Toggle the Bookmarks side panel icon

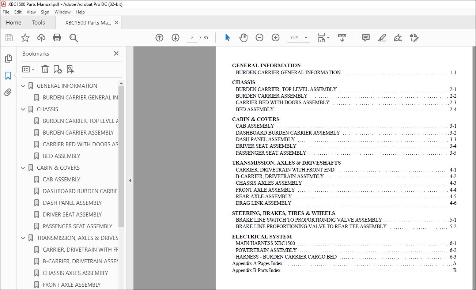coord(8,76)
